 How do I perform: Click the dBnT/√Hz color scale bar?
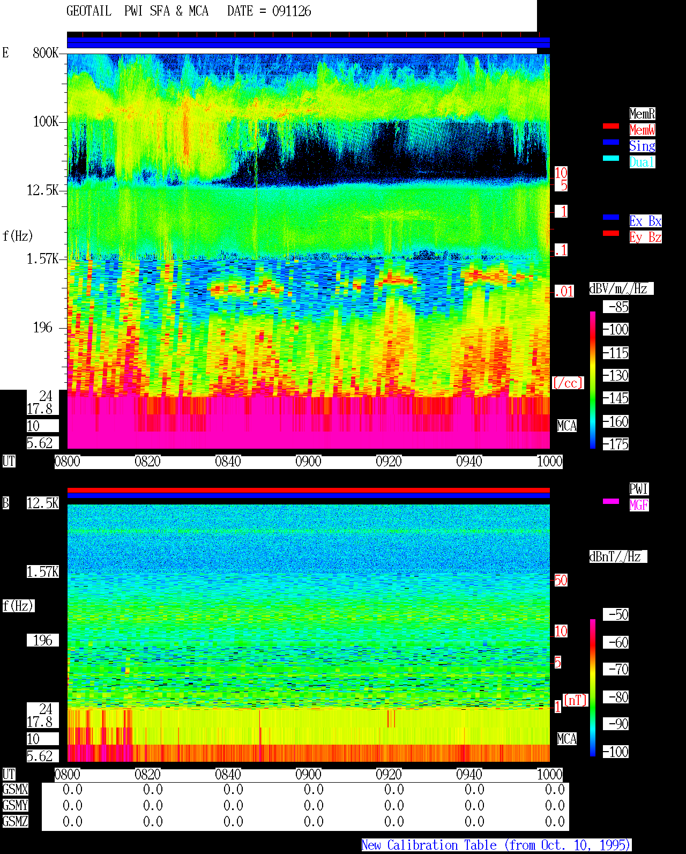pyautogui.click(x=593, y=688)
